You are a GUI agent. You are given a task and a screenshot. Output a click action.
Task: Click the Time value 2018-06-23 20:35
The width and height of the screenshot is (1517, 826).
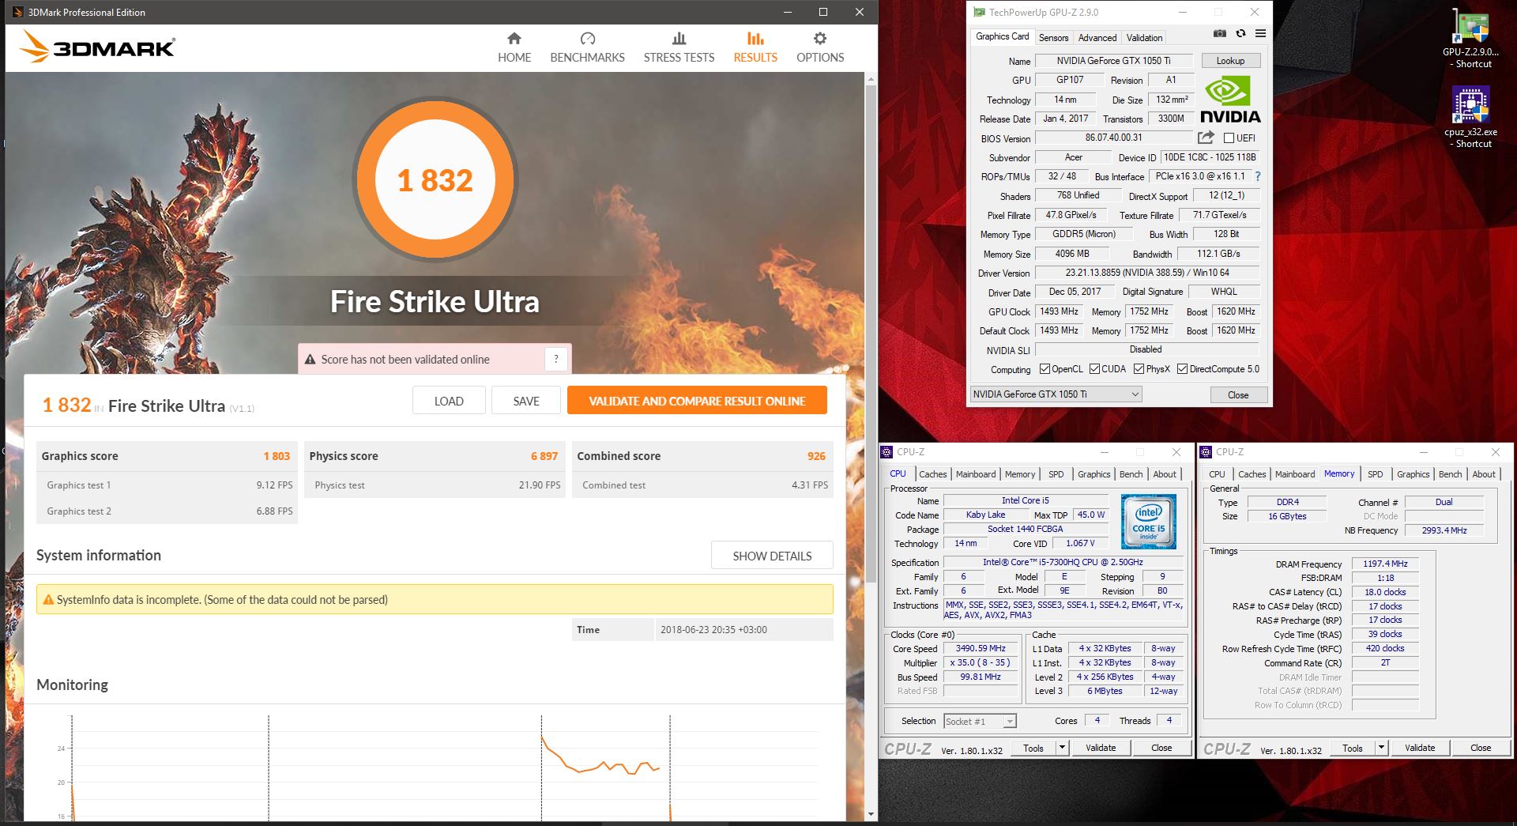pos(713,630)
